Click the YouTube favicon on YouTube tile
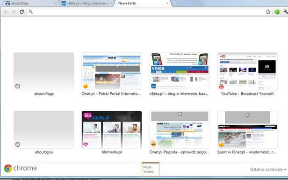The width and height of the screenshot is (288, 180). point(221,86)
